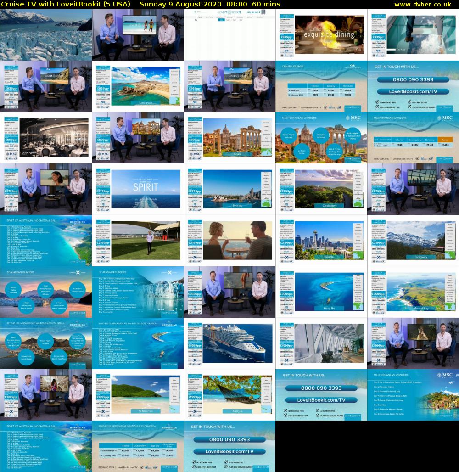Open the Seychelles itinerary with island thumbnail

[138, 343]
